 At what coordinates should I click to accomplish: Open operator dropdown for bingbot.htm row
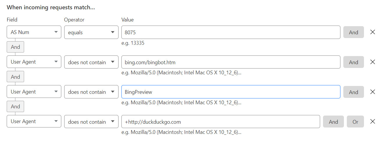coord(91,62)
